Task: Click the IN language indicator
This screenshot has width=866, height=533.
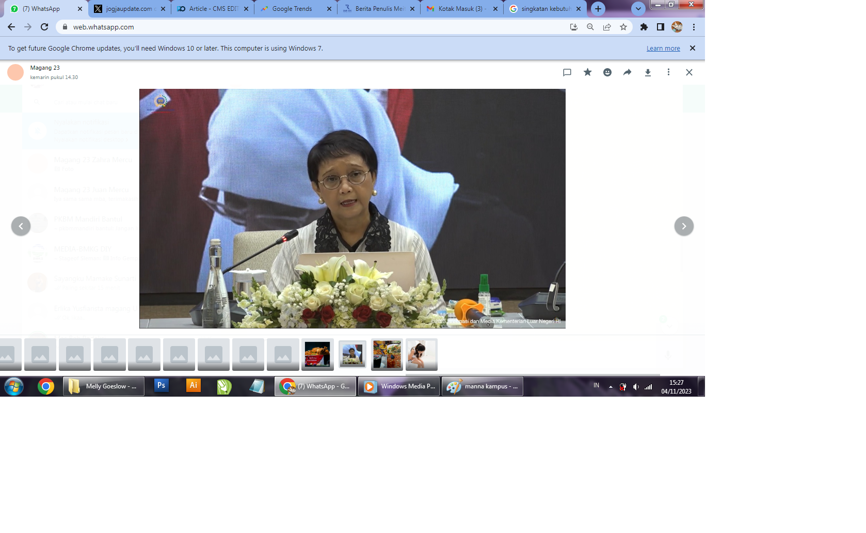Action: coord(596,386)
